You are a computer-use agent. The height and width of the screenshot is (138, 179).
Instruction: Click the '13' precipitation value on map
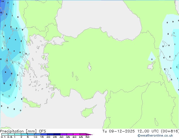tap(1, 12)
